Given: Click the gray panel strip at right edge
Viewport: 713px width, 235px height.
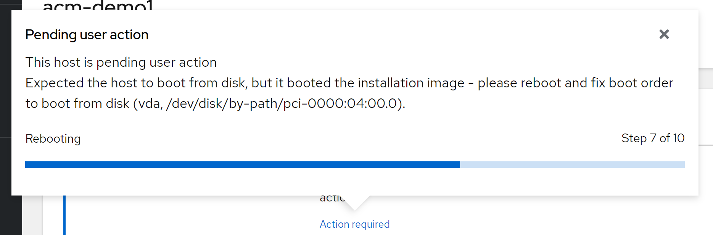Looking at the screenshot, I should click(706, 79).
